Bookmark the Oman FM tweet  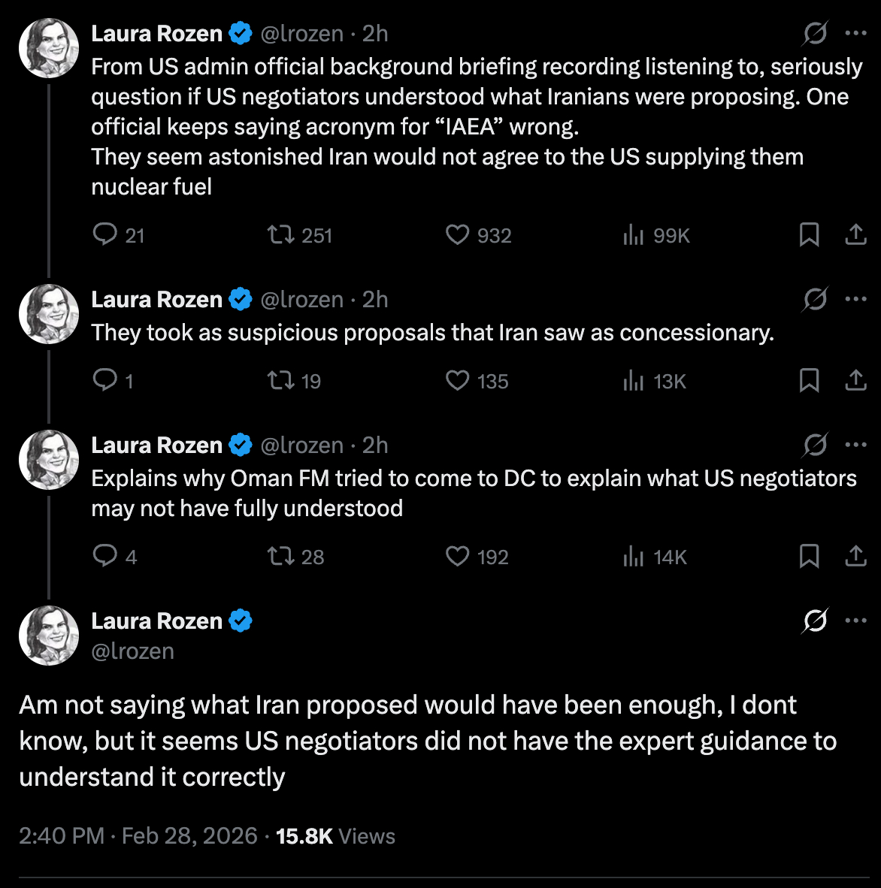[809, 557]
